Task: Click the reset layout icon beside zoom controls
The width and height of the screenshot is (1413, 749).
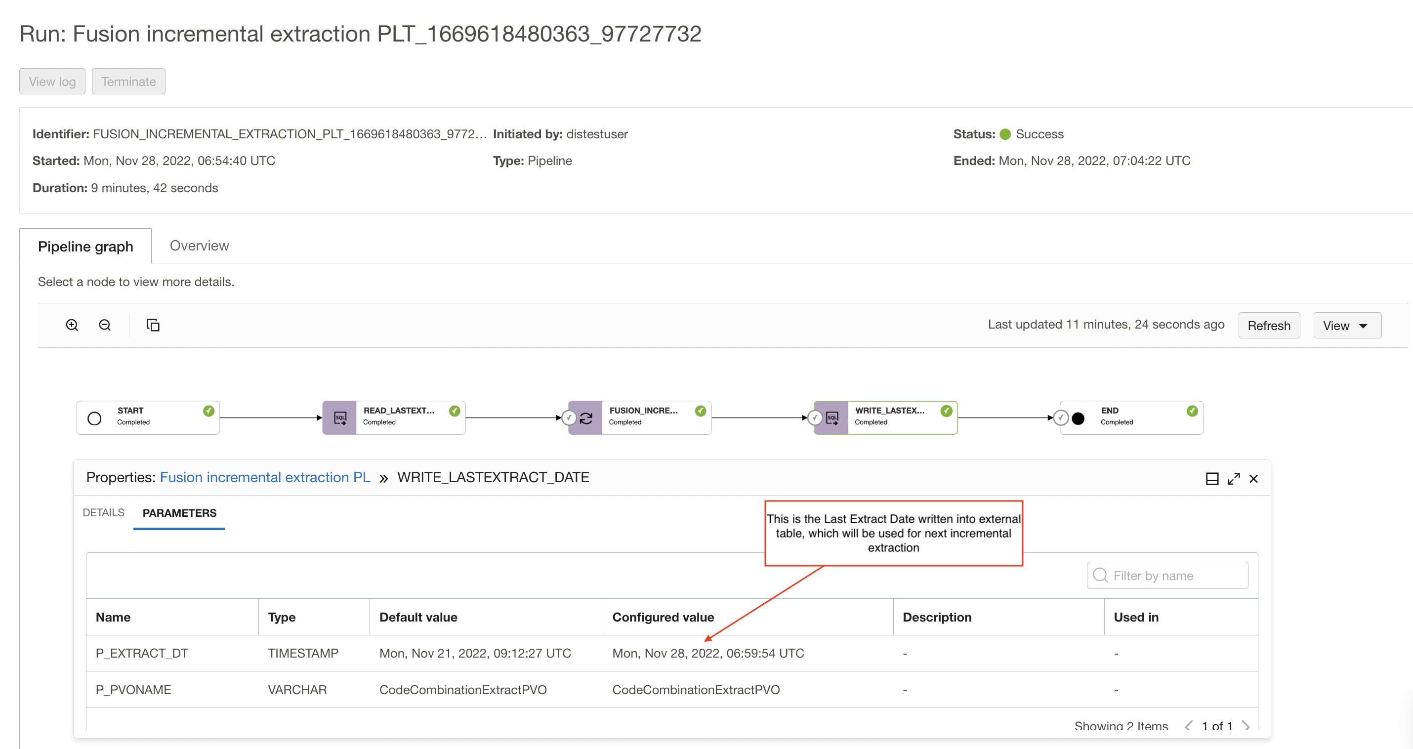Action: [153, 325]
